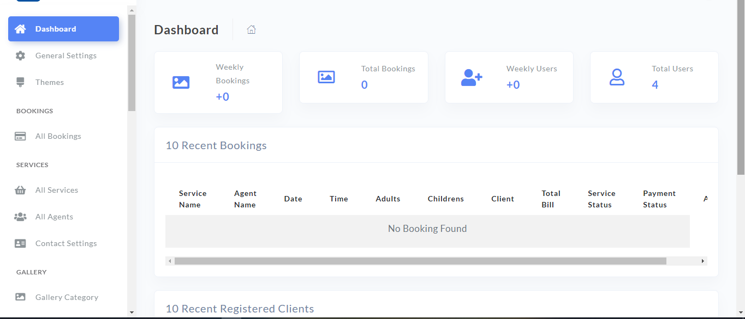Go to Contact Settings

click(x=65, y=243)
